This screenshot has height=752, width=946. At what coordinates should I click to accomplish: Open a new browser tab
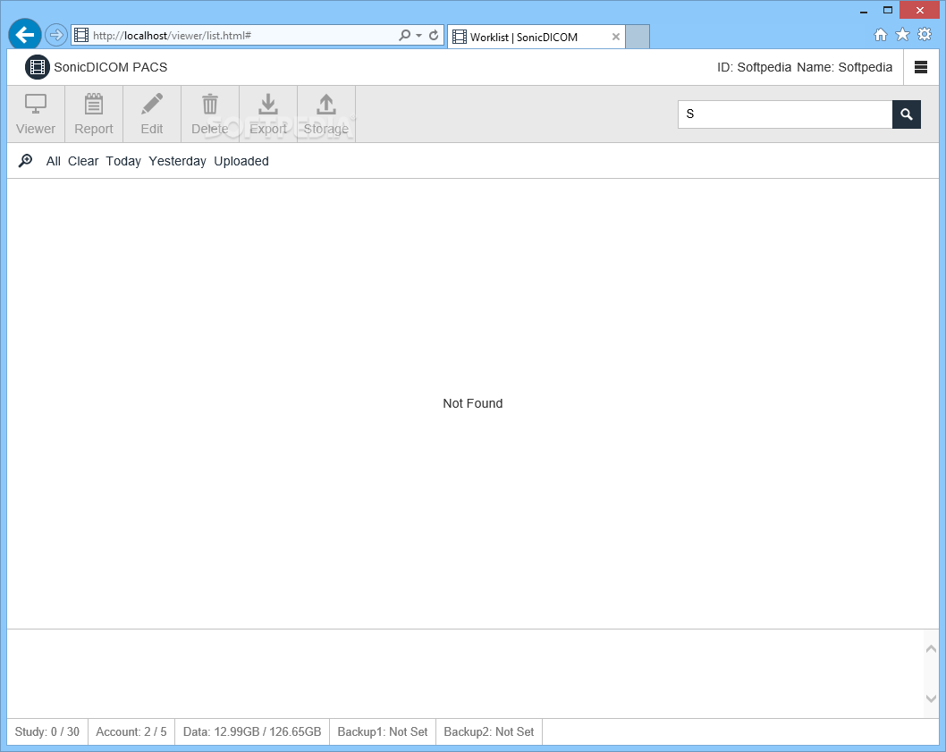(638, 37)
